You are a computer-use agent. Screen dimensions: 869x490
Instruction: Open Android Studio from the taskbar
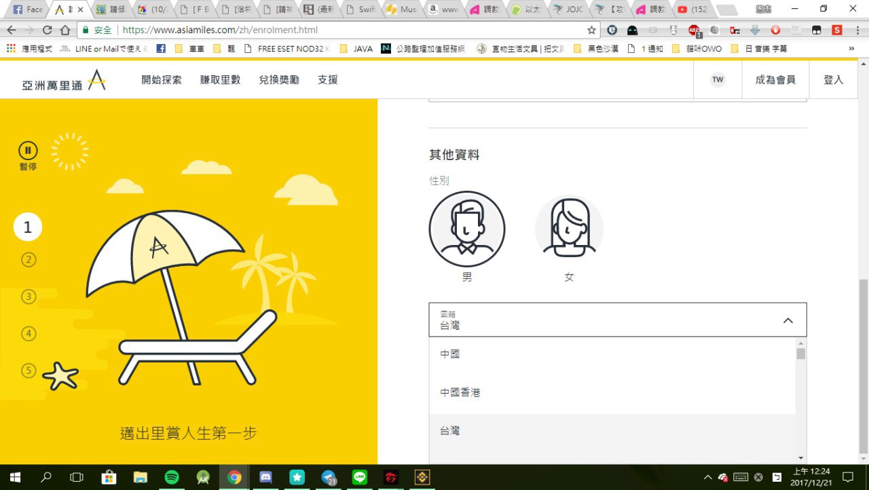click(x=203, y=477)
